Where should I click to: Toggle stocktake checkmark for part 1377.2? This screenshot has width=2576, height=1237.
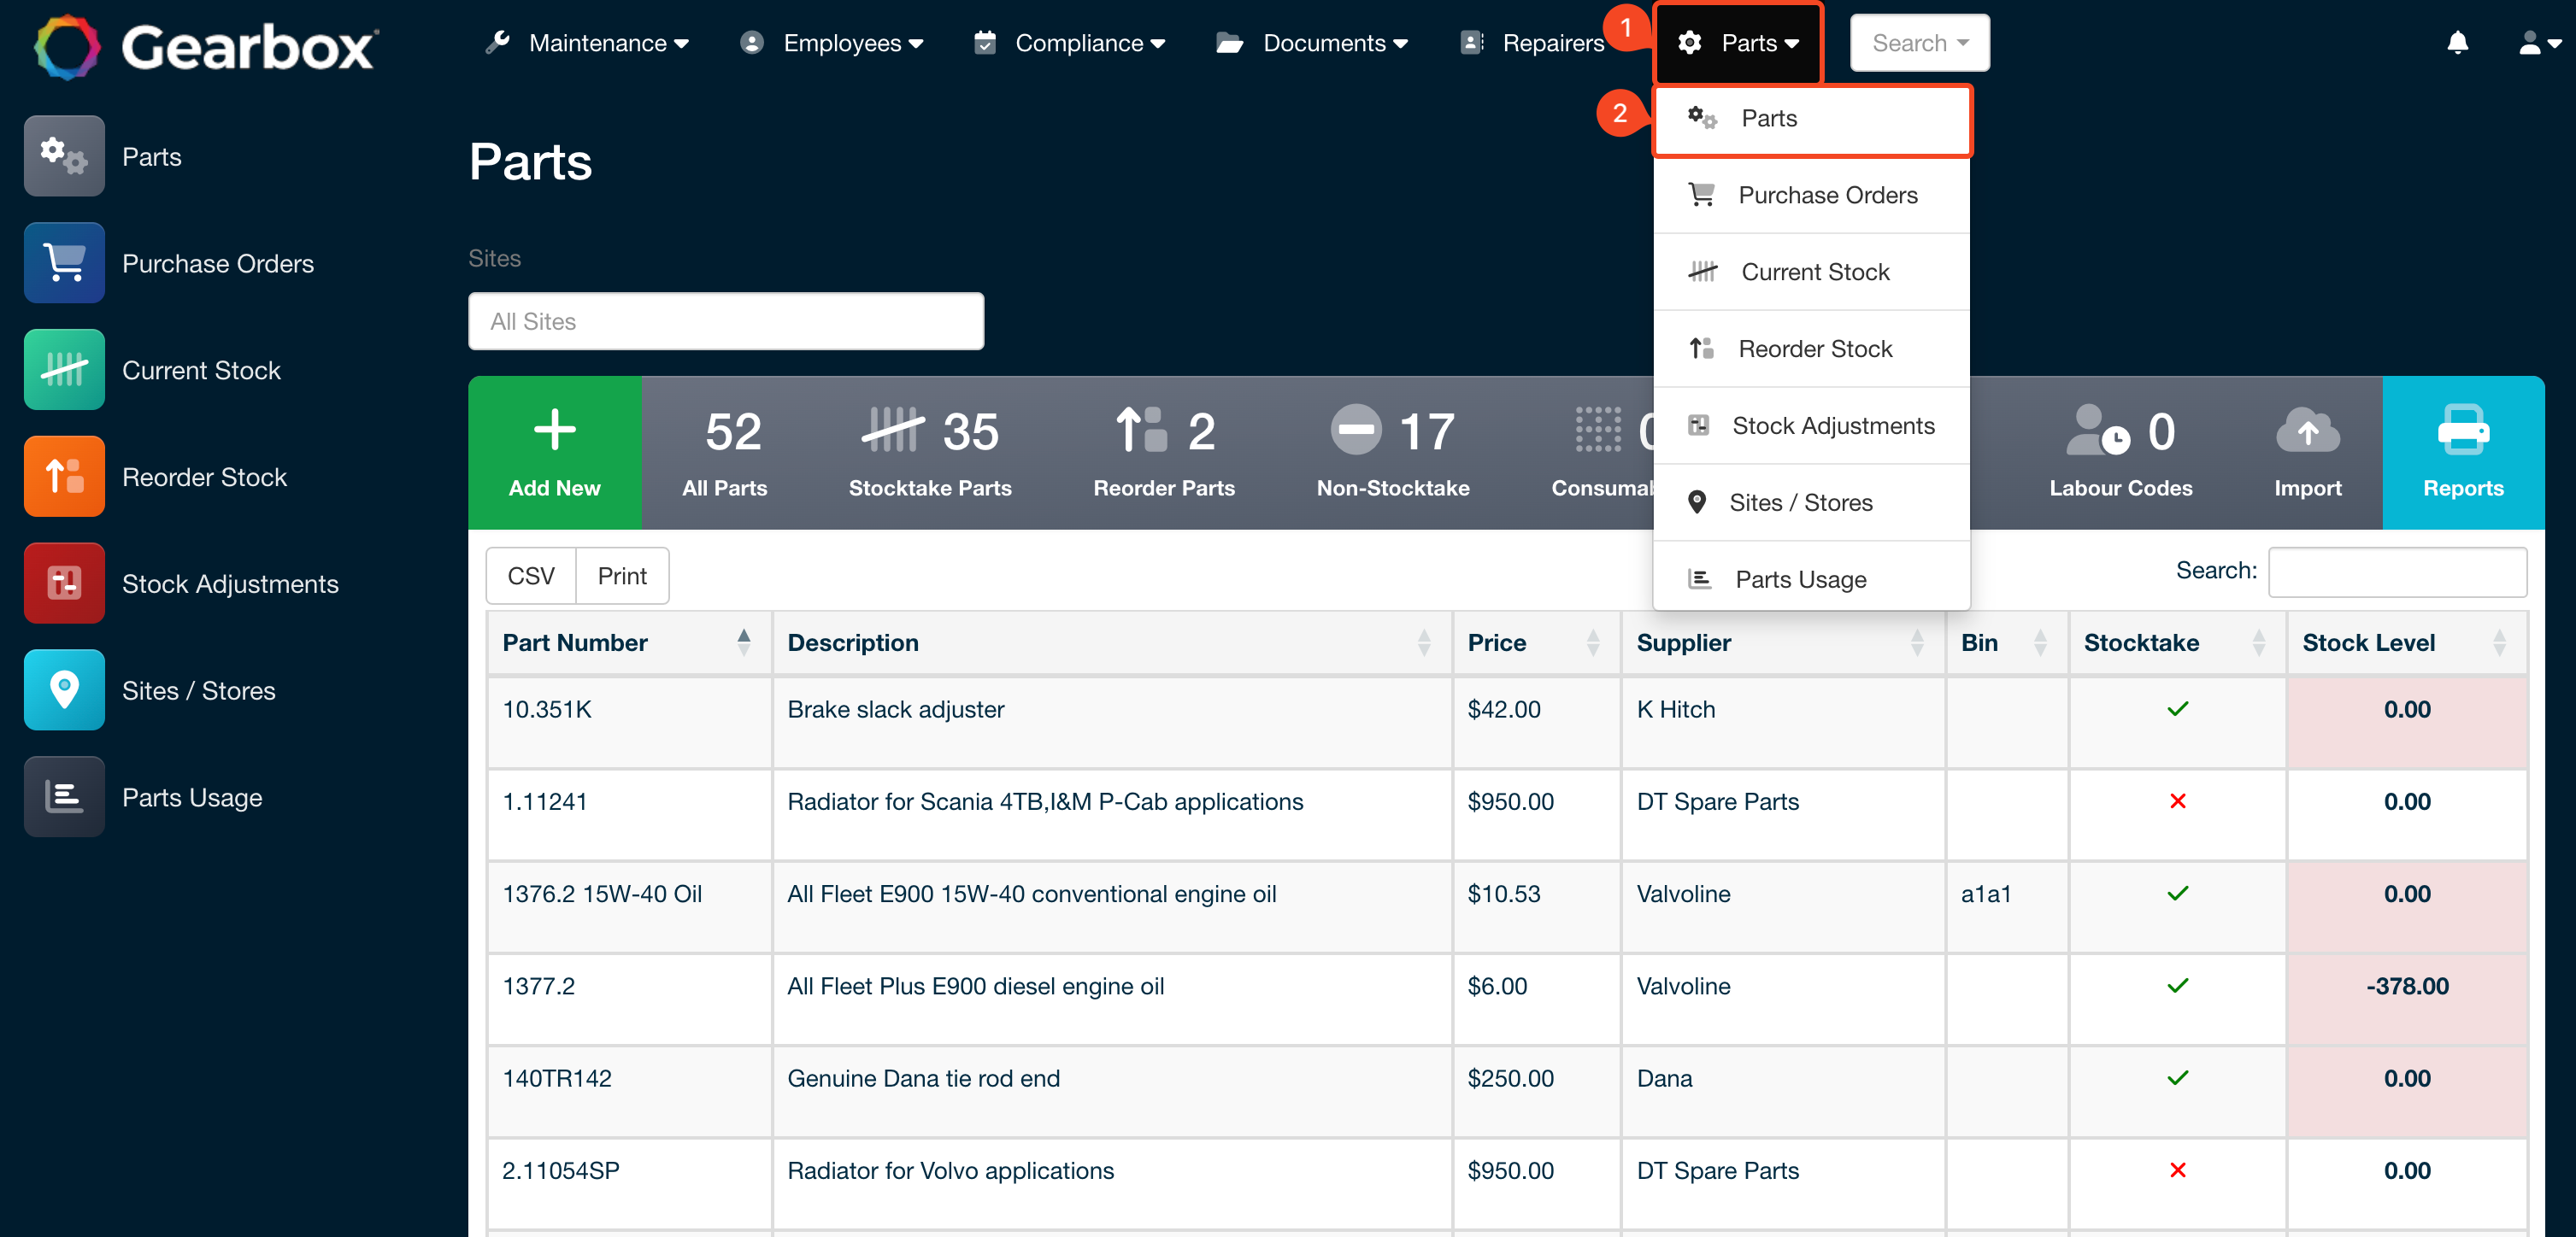2177,986
